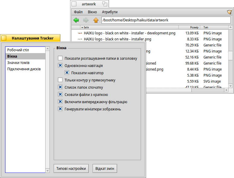The image size is (234, 178).
Task: Click the down arrow of artwork file list scrollbar
Action: coord(230,86)
